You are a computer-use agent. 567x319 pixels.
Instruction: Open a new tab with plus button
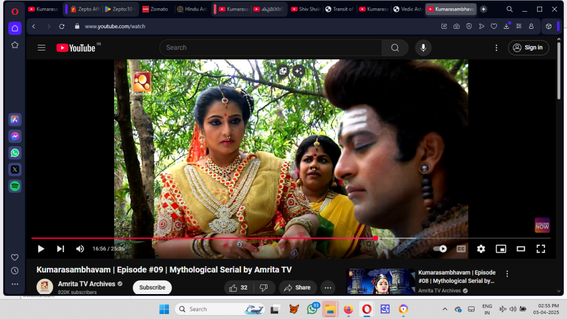coord(483,9)
